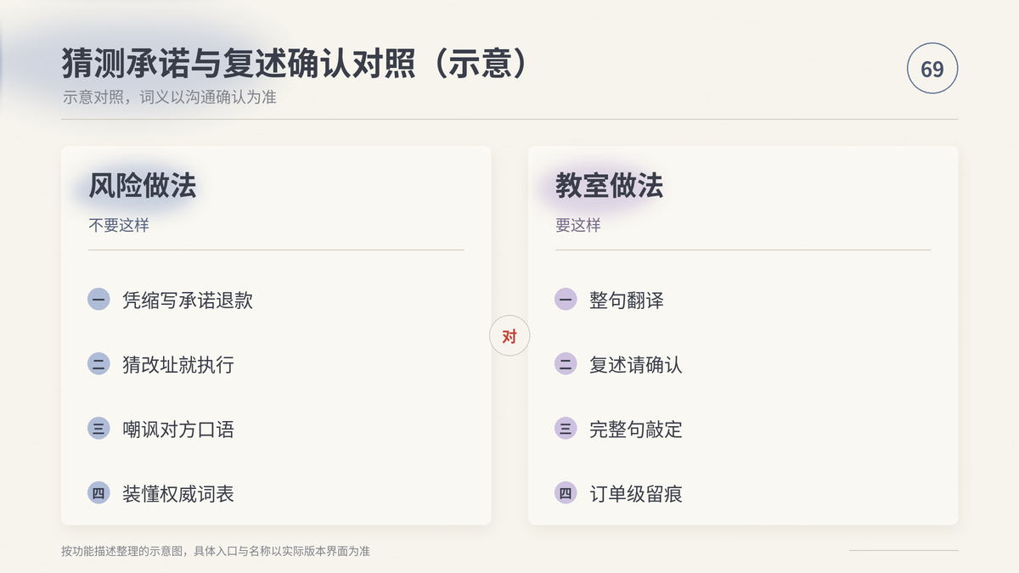Click the 风险做法 card heading

click(142, 186)
